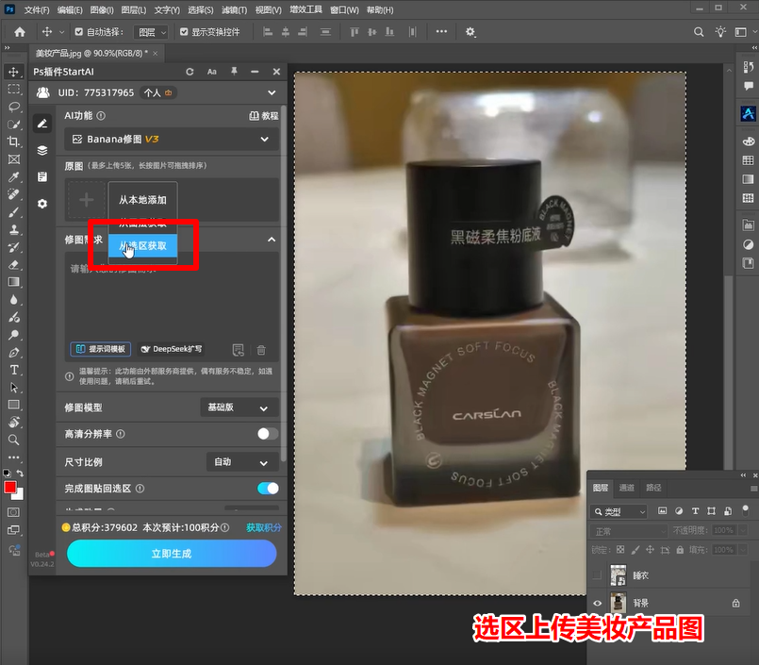Click the add image plus placeholder

pos(86,200)
